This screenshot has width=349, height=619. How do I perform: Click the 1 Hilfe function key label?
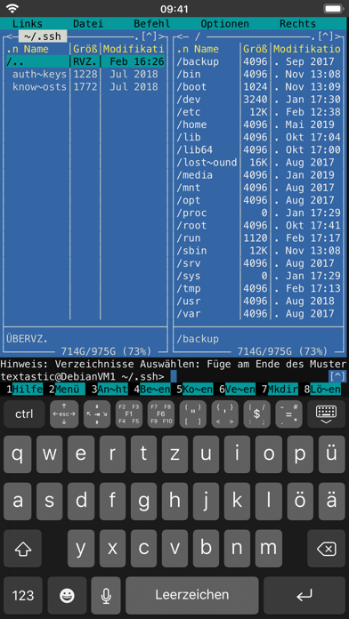(x=24, y=390)
